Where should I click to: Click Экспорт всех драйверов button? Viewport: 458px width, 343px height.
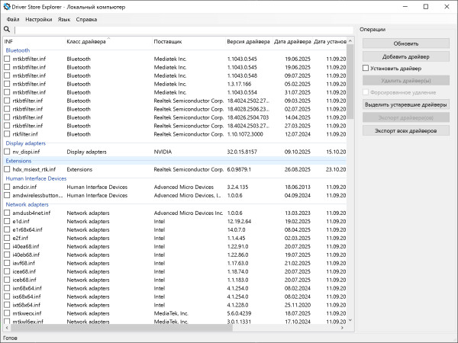pos(406,130)
